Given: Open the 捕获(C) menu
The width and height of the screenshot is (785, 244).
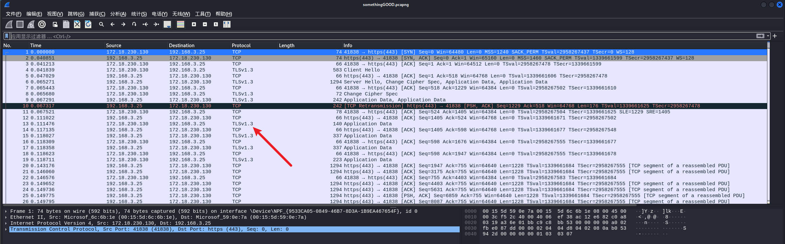Looking at the screenshot, I should (97, 14).
